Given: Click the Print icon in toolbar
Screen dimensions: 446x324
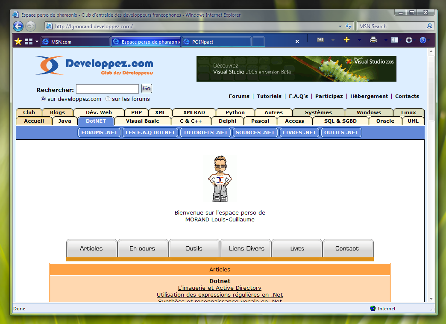Looking at the screenshot, I should [x=373, y=40].
